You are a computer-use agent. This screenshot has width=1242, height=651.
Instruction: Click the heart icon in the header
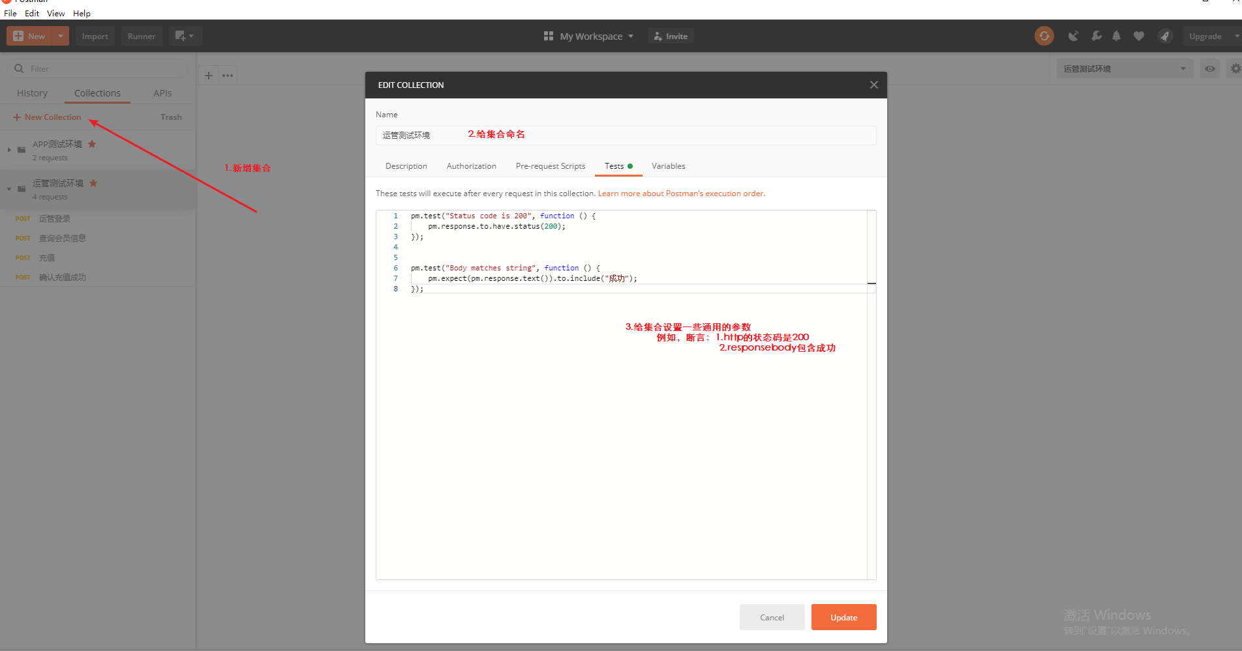(x=1139, y=36)
